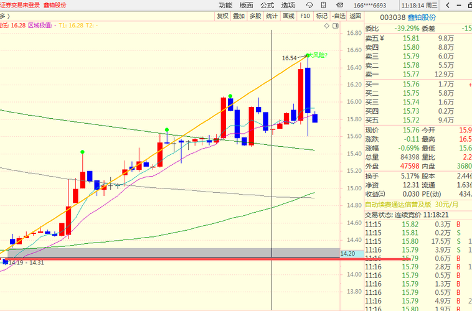
Task: Click the account number 166****6693
Action: pos(370,6)
